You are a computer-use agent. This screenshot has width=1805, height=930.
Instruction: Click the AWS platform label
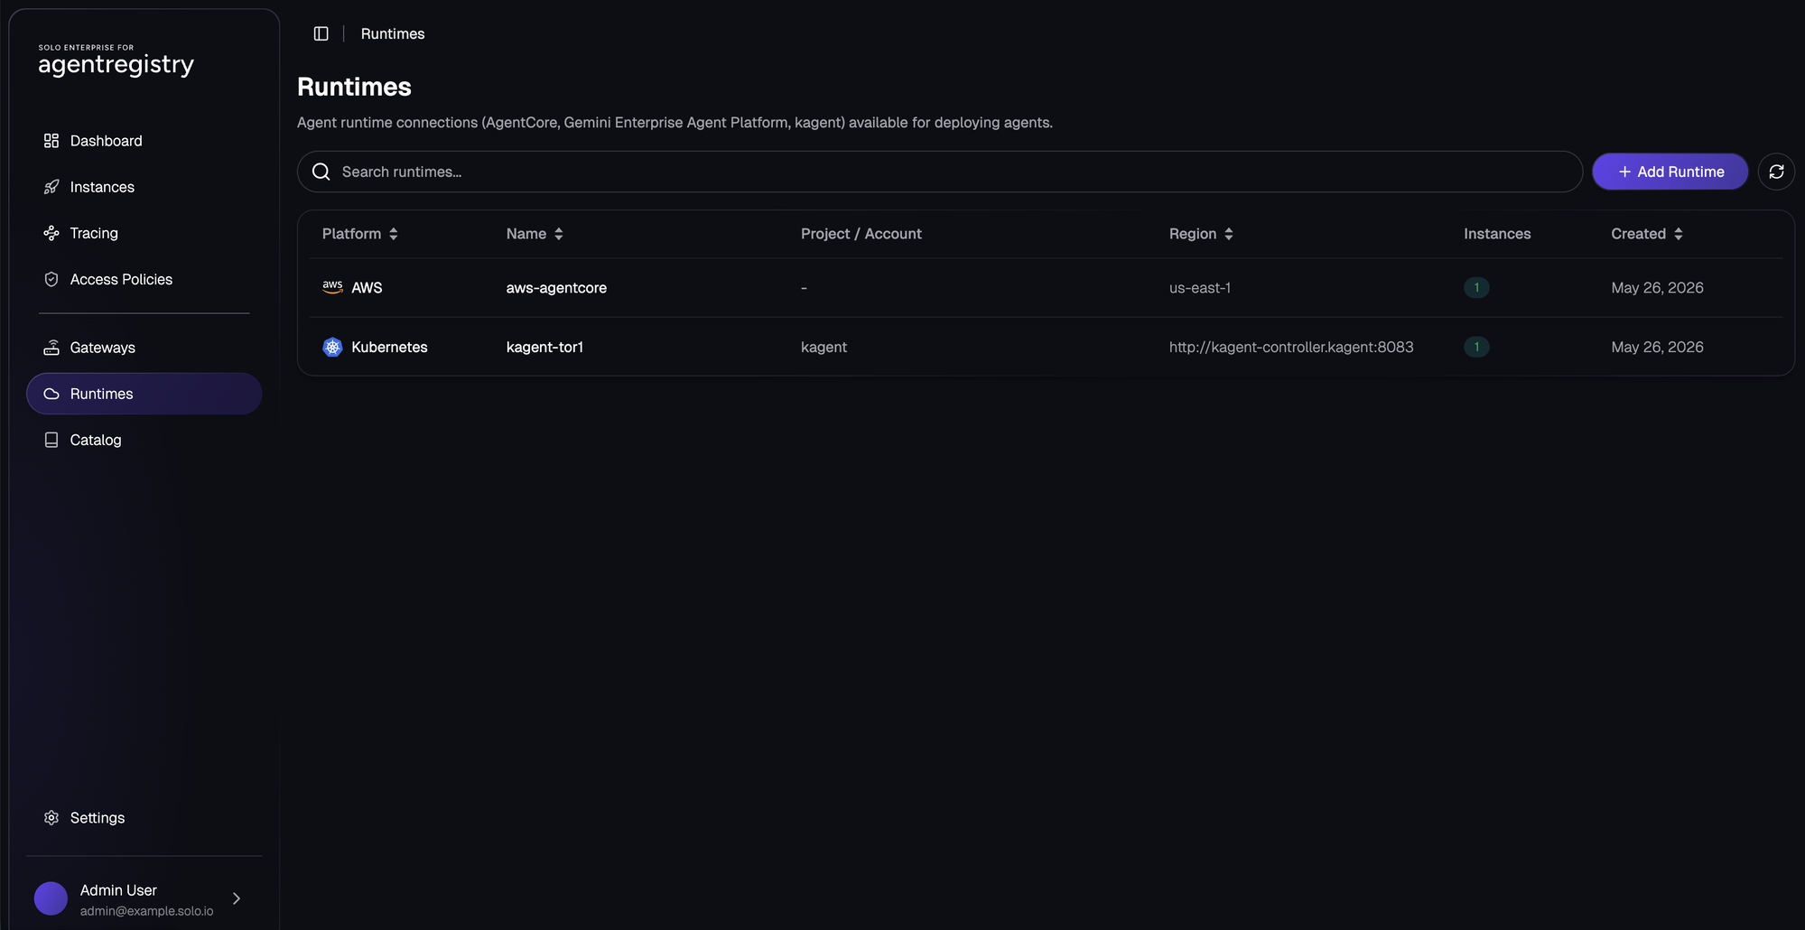point(367,288)
